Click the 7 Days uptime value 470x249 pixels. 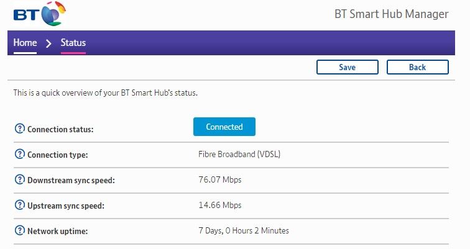click(x=242, y=231)
